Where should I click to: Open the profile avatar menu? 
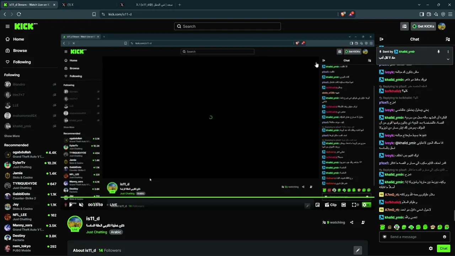tap(442, 26)
